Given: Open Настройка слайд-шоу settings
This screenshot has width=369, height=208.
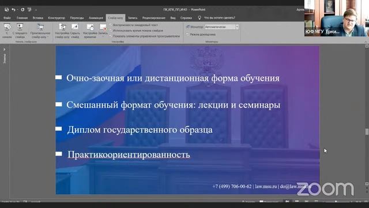Looking at the screenshot, I should pos(62,31).
